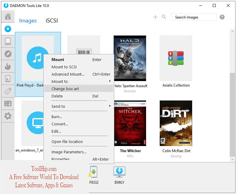Click the magnifier search icon
This screenshot has width=237, height=194.
[x=164, y=17]
